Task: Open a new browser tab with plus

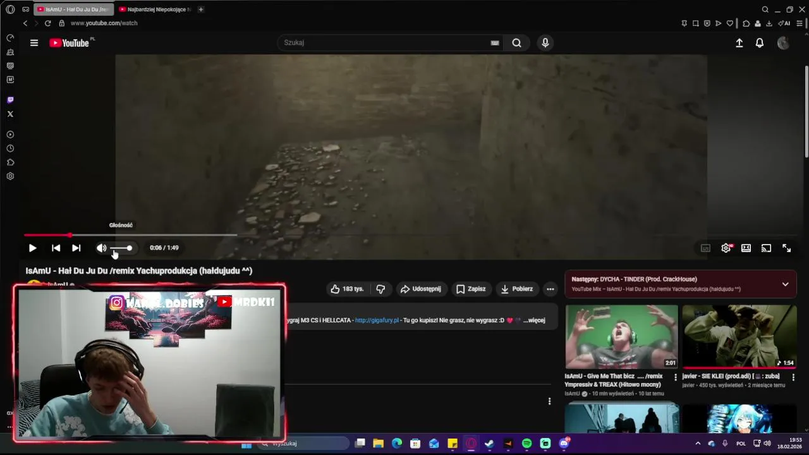Action: tap(201, 9)
